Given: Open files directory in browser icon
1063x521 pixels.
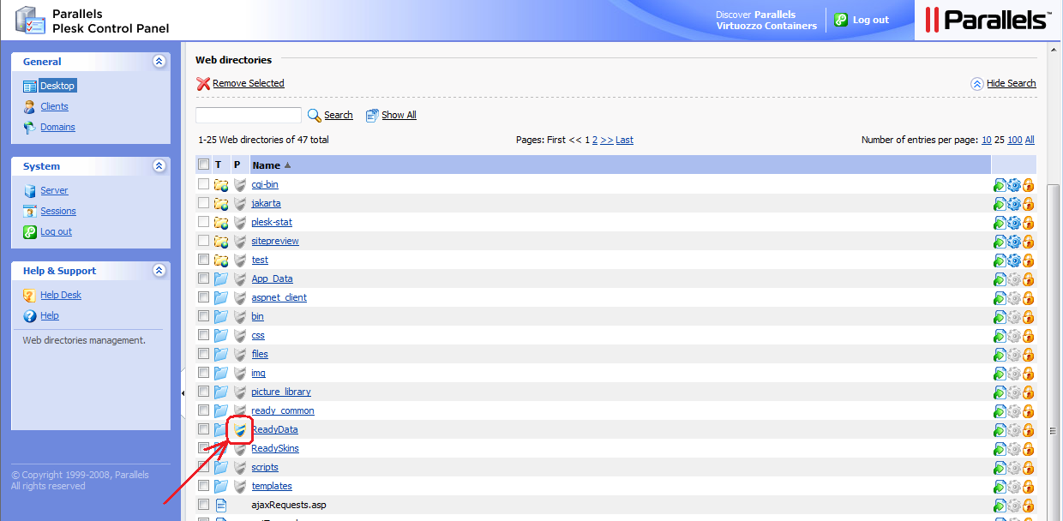Looking at the screenshot, I should pos(1000,354).
